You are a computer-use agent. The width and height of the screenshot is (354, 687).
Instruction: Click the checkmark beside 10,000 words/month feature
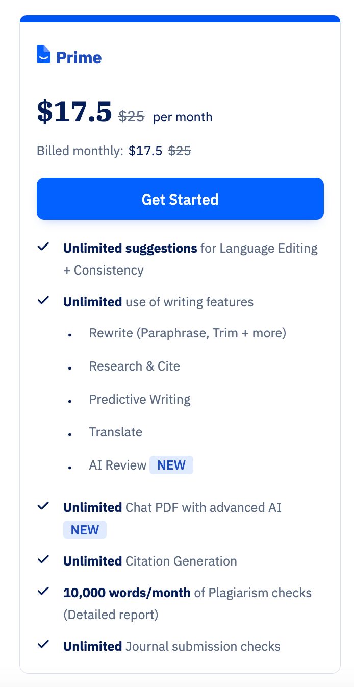click(43, 591)
